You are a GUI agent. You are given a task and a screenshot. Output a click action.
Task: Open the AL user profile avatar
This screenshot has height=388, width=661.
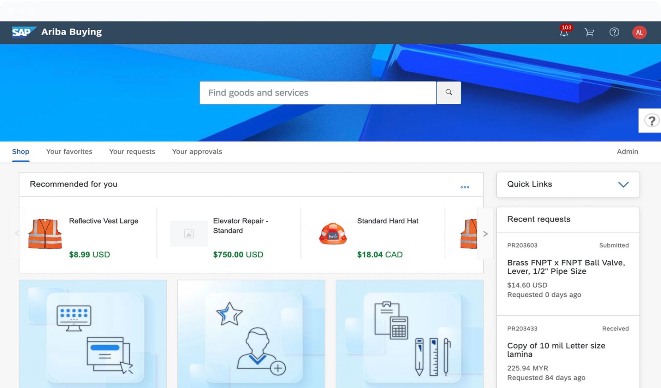point(639,32)
